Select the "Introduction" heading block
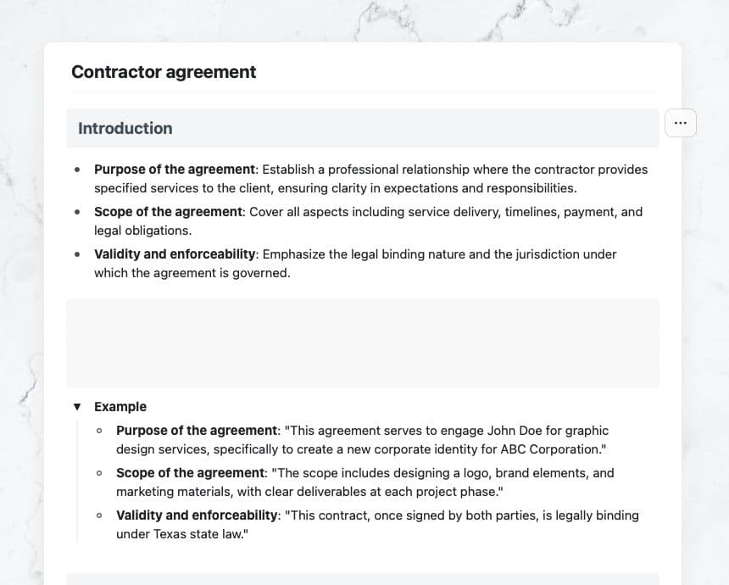 [x=125, y=129]
